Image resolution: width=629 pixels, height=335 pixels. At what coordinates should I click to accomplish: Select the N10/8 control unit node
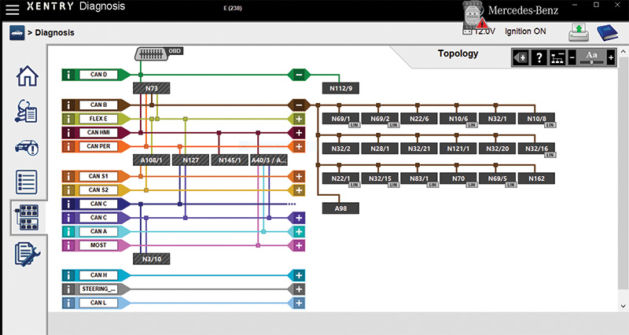(536, 119)
